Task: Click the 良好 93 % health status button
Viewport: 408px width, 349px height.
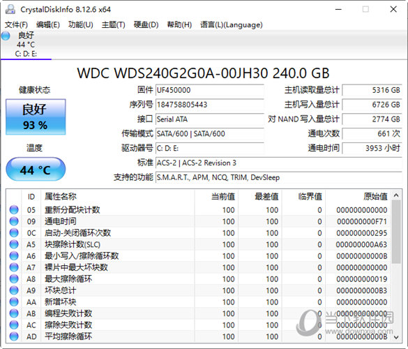Action: [36, 117]
